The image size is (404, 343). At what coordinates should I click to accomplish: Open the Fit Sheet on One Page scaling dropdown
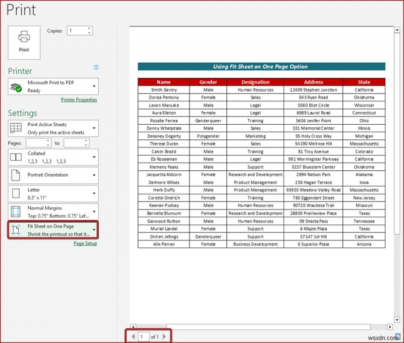[94, 229]
